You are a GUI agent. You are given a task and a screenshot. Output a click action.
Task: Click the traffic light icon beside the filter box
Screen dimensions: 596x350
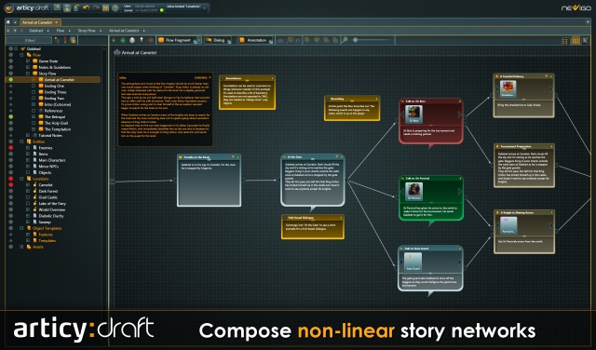coord(65,40)
